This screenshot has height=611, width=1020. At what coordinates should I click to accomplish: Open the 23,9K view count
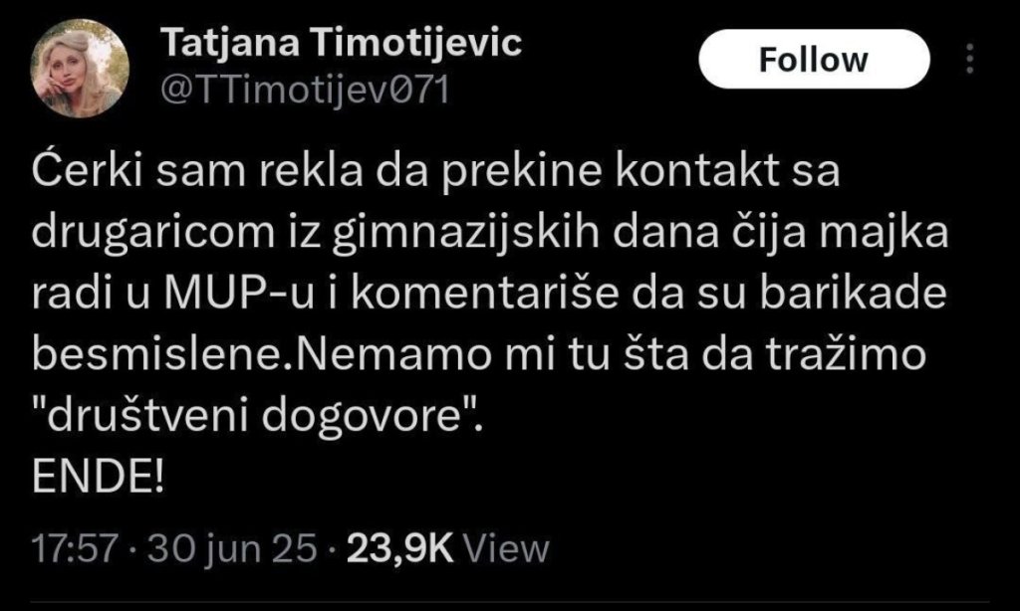pos(400,546)
